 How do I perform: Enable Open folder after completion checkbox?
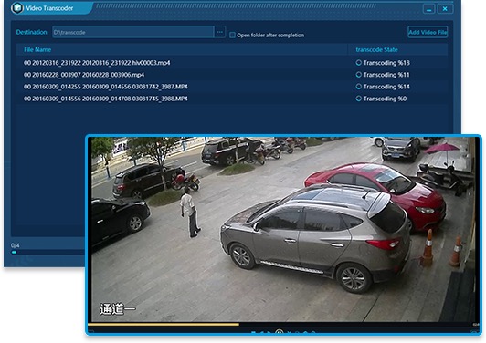click(232, 36)
